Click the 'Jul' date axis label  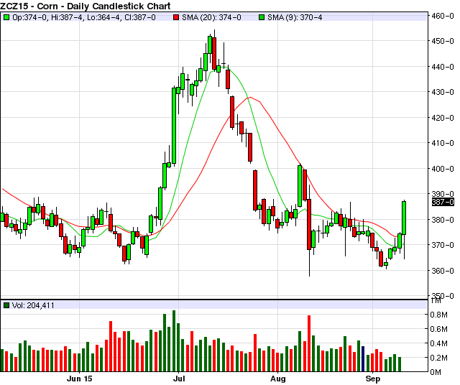[179, 379]
